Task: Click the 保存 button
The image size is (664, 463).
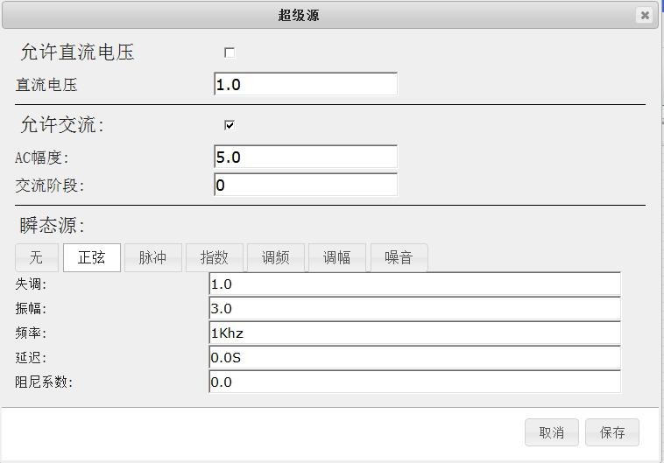Action: pyautogui.click(x=612, y=432)
